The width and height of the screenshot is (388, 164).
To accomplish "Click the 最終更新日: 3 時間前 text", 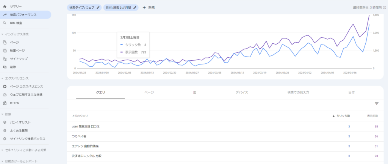I will [x=367, y=8].
